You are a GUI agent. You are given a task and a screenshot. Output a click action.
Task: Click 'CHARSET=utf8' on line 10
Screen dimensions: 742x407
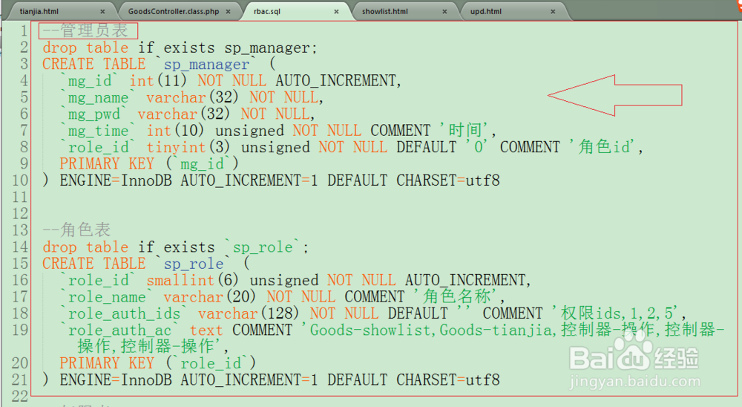[x=448, y=180]
